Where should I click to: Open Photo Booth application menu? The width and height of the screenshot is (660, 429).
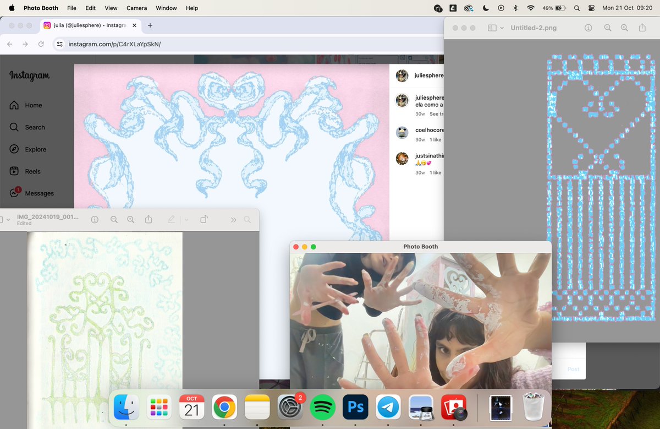(41, 8)
